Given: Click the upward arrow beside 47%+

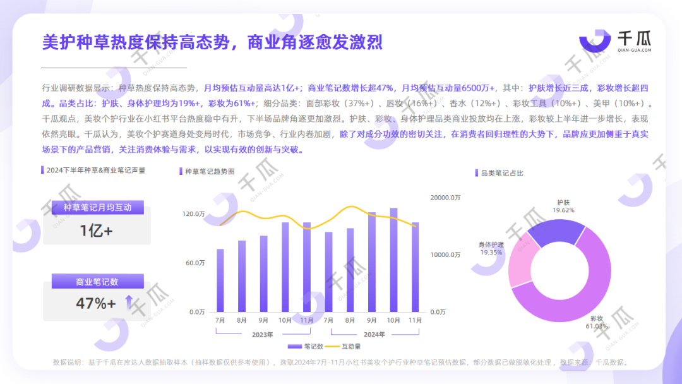Looking at the screenshot, I should [129, 303].
